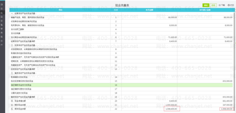The height and width of the screenshot is (113, 236).
Task: Click 88,000.00 in 本月金额 column
Action: 173,17
